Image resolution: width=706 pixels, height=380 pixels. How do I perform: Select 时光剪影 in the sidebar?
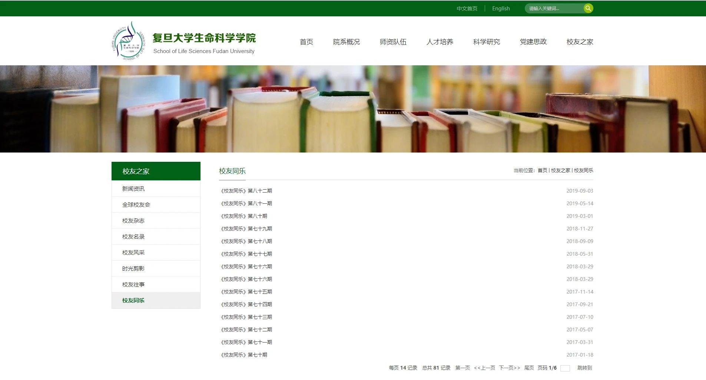pyautogui.click(x=133, y=268)
